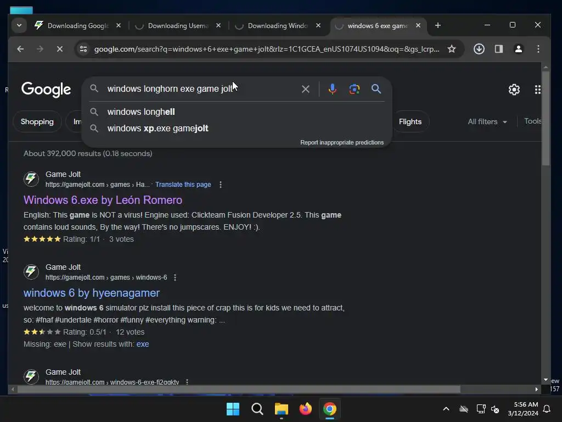This screenshot has height=422, width=562.
Task: Filter results by Flights
Action: [410, 121]
